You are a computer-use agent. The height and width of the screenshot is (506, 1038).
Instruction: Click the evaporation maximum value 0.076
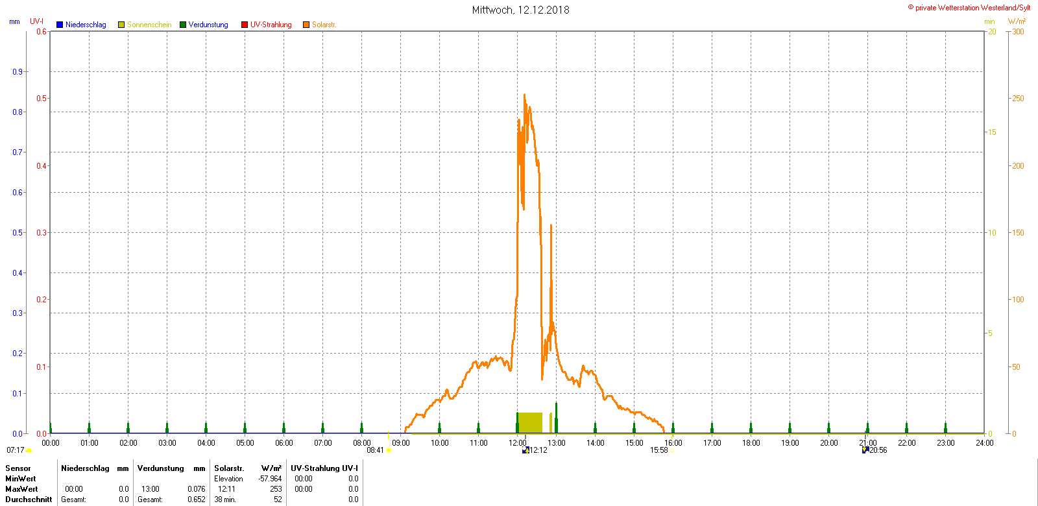(197, 489)
